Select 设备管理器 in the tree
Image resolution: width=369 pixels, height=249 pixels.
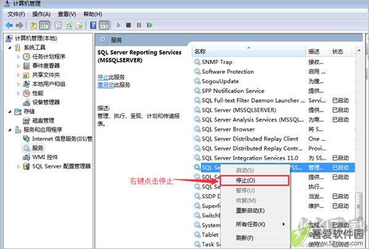(46, 102)
